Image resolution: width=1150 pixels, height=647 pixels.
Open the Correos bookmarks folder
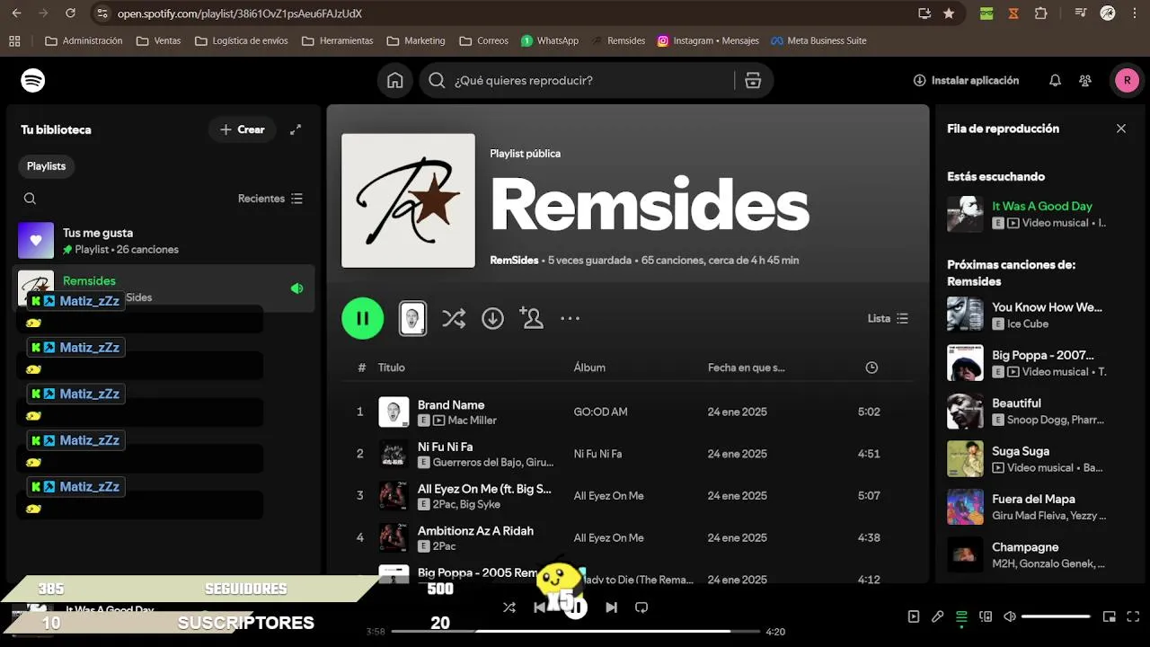coord(483,40)
